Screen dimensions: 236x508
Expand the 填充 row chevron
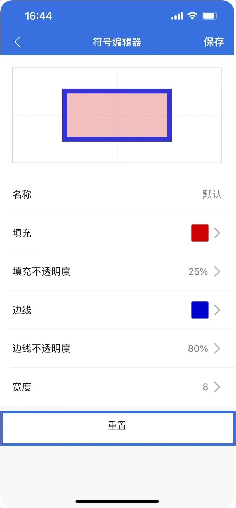tap(217, 233)
